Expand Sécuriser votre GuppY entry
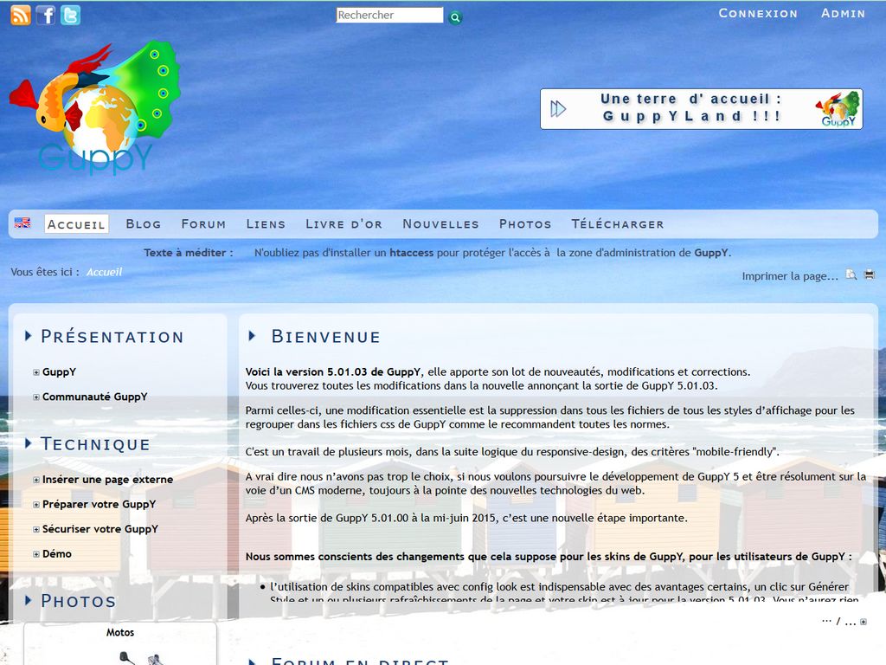Image resolution: width=886 pixels, height=665 pixels. (36, 530)
